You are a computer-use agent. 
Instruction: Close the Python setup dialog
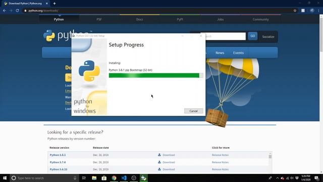click(201, 36)
